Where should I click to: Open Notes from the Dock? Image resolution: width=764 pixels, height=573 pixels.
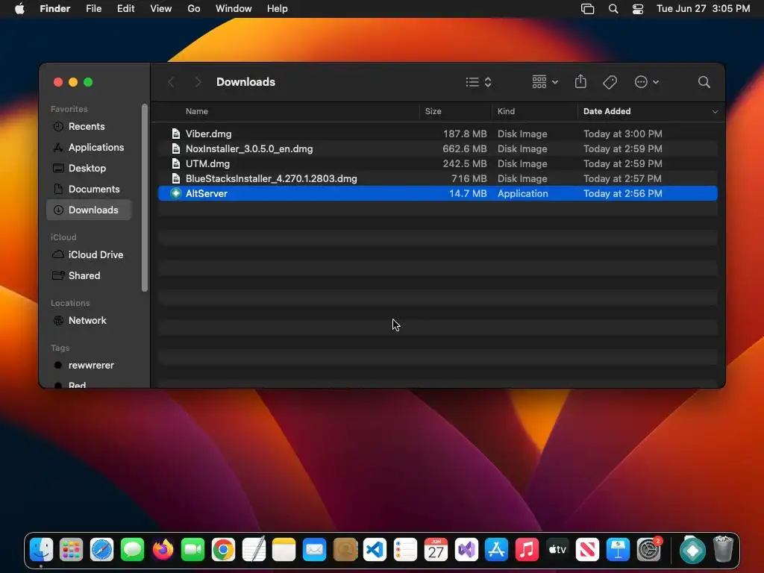(284, 550)
